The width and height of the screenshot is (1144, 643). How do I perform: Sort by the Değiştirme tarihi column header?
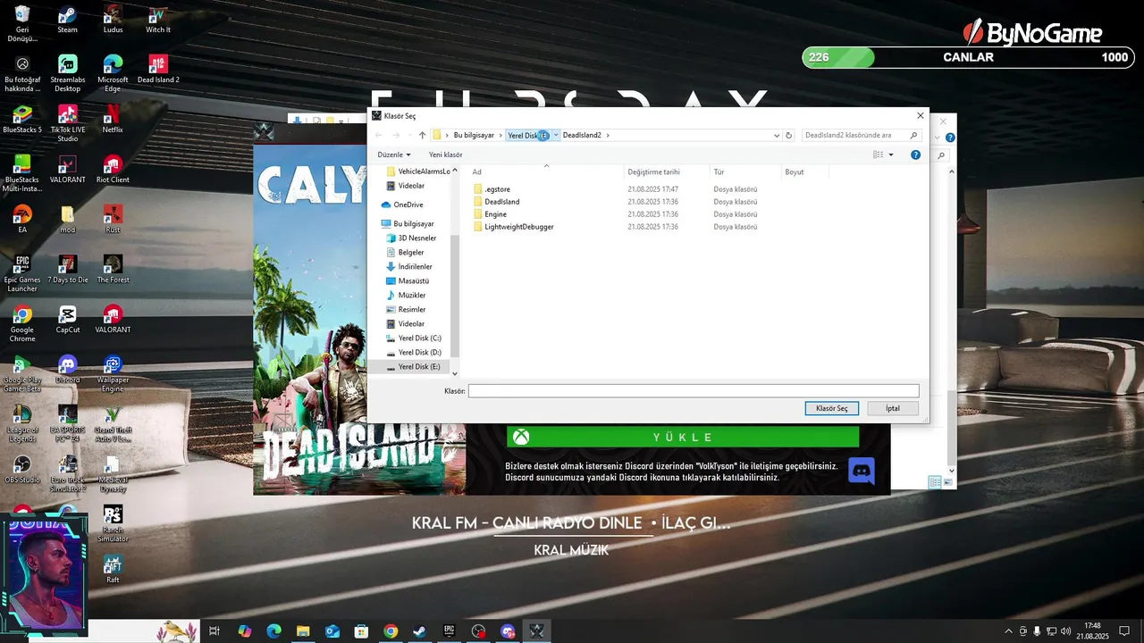[x=653, y=171]
